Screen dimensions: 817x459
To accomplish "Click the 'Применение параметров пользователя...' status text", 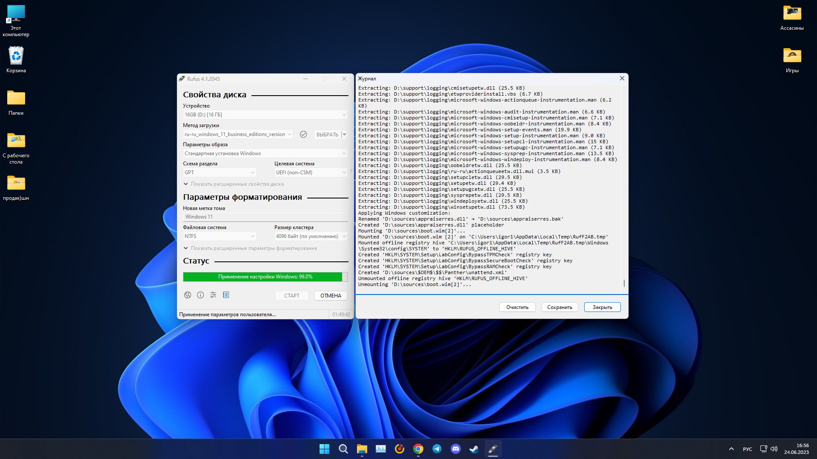I will (227, 314).
